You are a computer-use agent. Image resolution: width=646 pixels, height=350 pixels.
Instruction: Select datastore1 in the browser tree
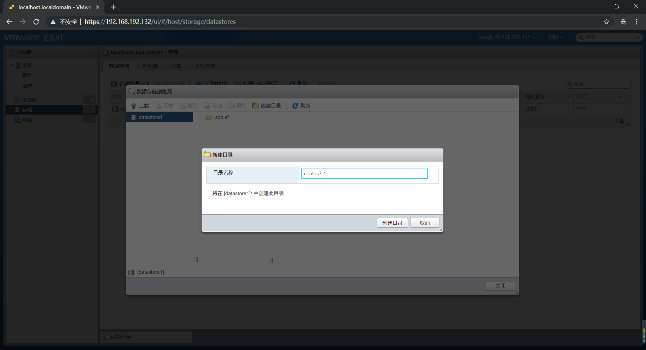159,117
